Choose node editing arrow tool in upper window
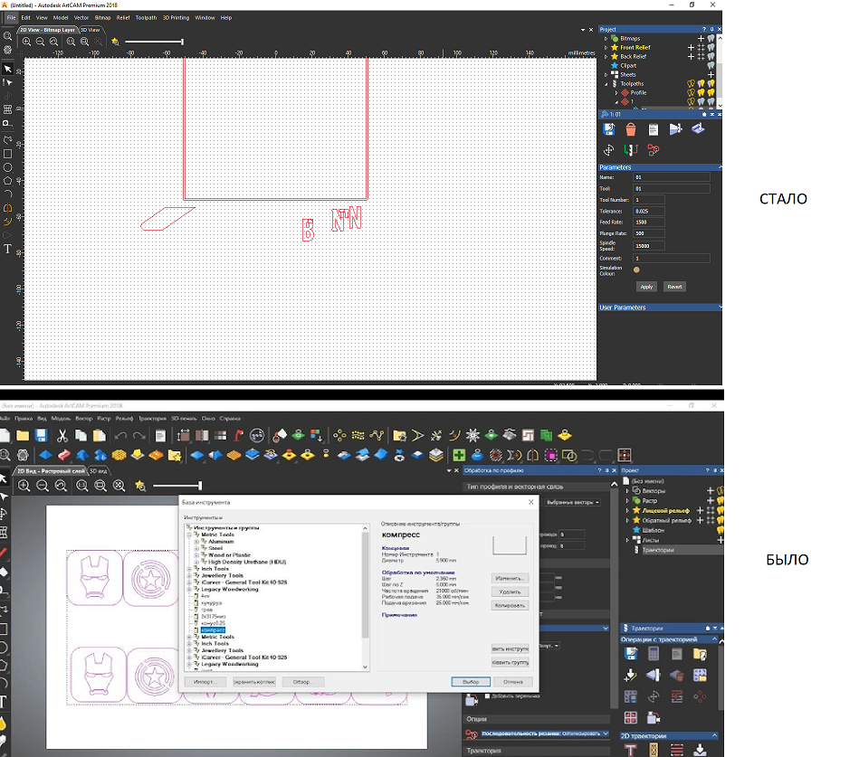 pyautogui.click(x=7, y=82)
